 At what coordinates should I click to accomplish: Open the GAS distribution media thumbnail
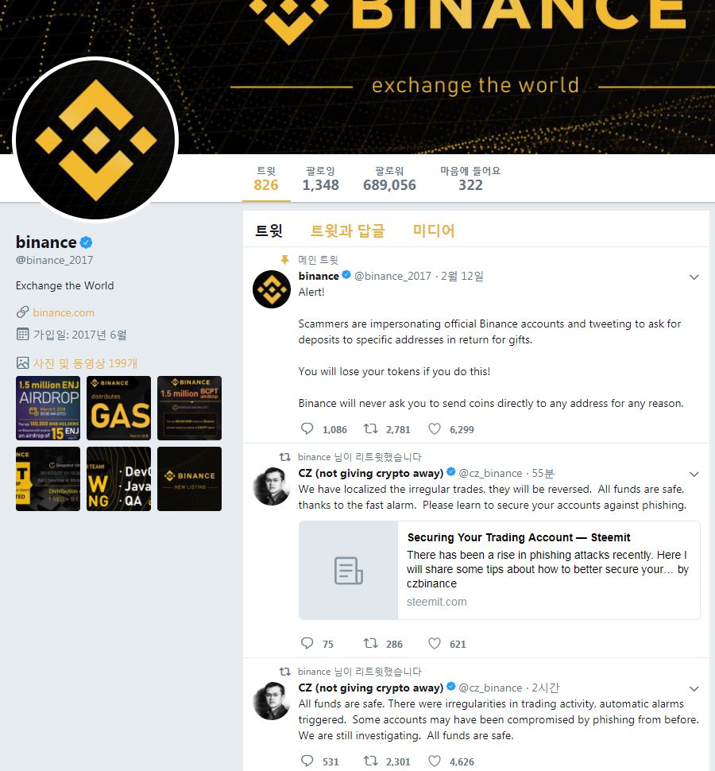[119, 408]
